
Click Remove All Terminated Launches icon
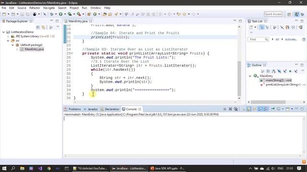pos(236,109)
